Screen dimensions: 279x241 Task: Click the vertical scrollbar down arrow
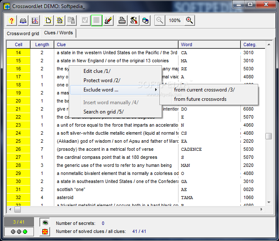click(x=269, y=202)
